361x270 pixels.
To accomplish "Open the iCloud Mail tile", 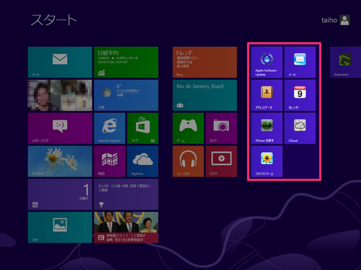I will click(300, 62).
